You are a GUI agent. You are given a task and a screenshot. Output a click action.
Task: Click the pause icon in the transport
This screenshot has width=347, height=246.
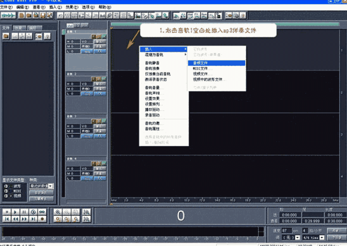pyautogui.click(x=25, y=212)
